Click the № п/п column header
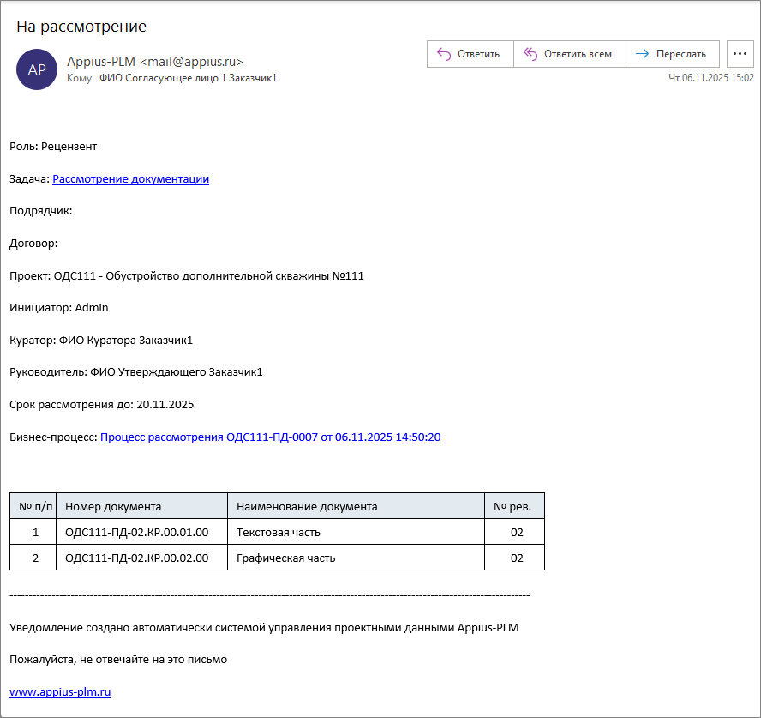The image size is (761, 718). pyautogui.click(x=35, y=506)
